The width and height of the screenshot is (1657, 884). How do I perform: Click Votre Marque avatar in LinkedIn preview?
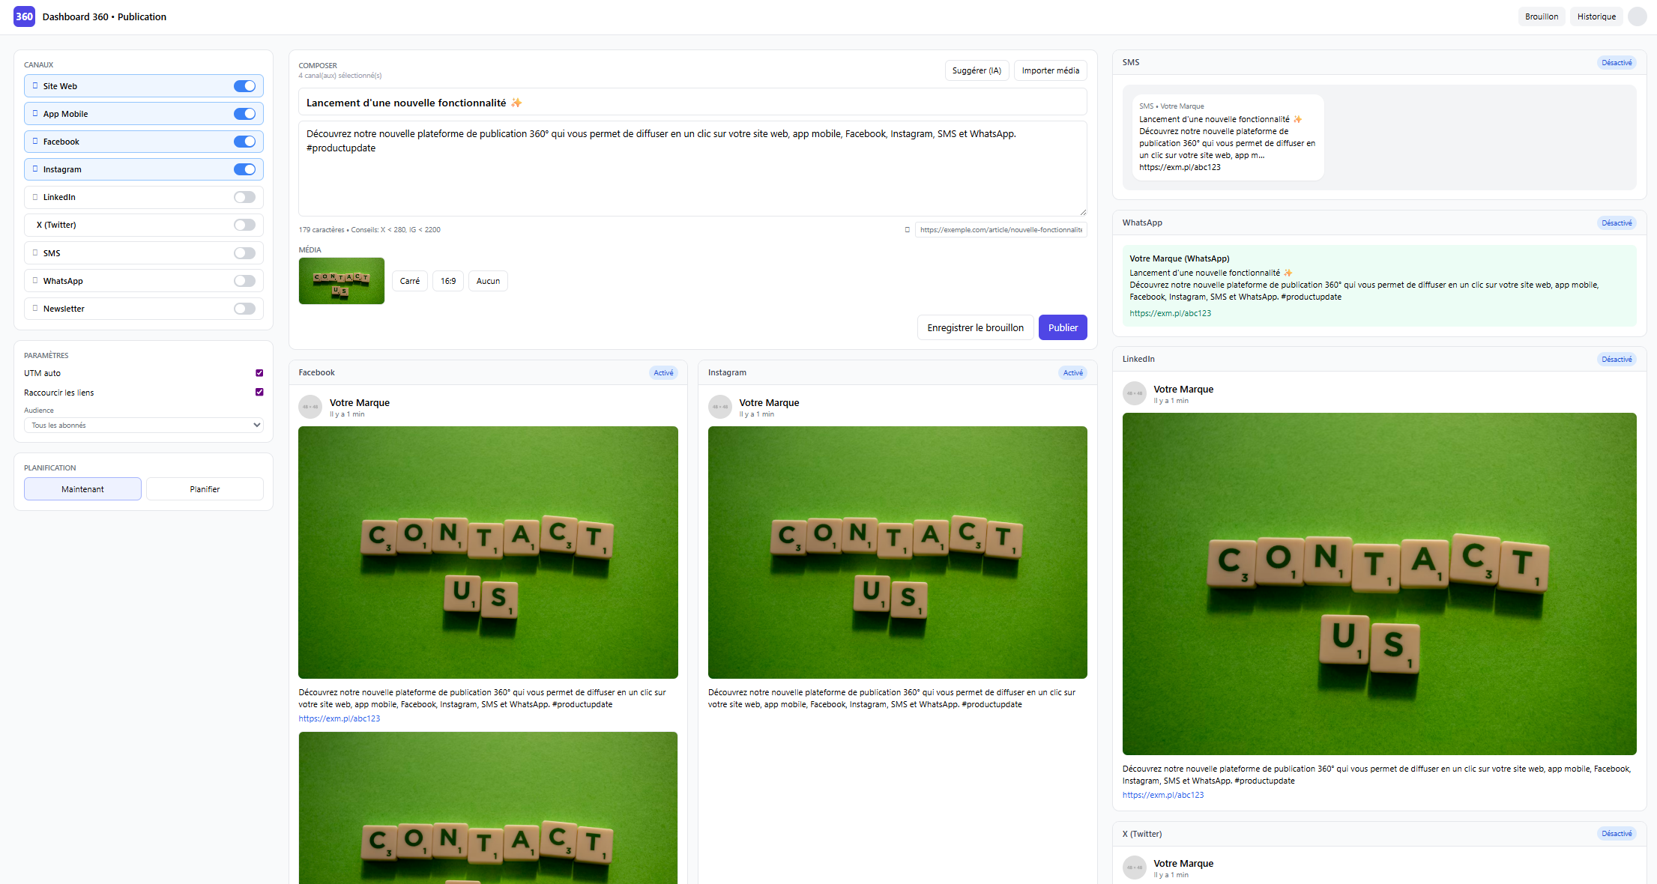click(1134, 393)
